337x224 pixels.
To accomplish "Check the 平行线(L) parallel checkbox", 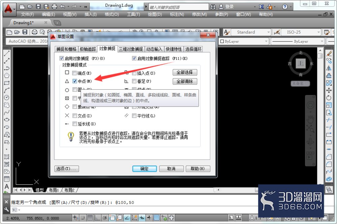I will point(134,116).
